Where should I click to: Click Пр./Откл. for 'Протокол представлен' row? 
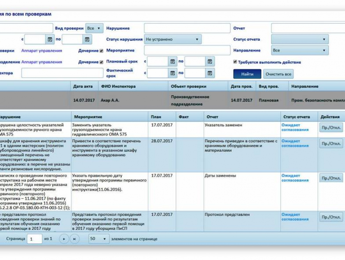point(331,217)
